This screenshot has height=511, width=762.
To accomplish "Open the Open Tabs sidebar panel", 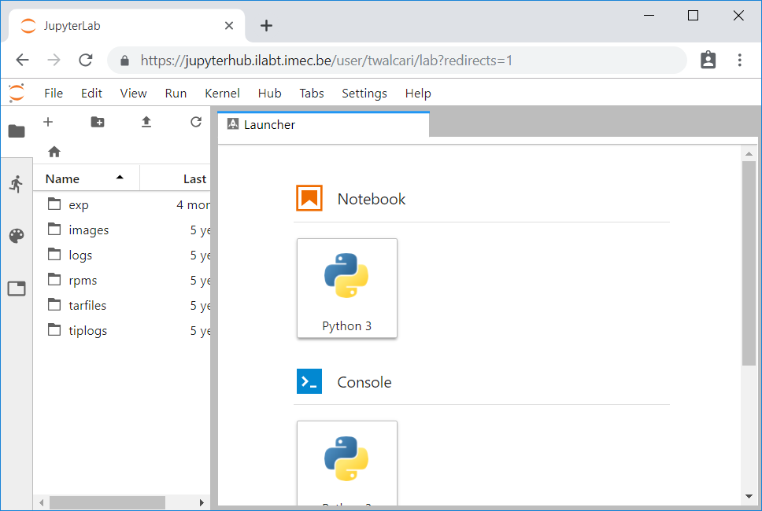I will coord(17,289).
